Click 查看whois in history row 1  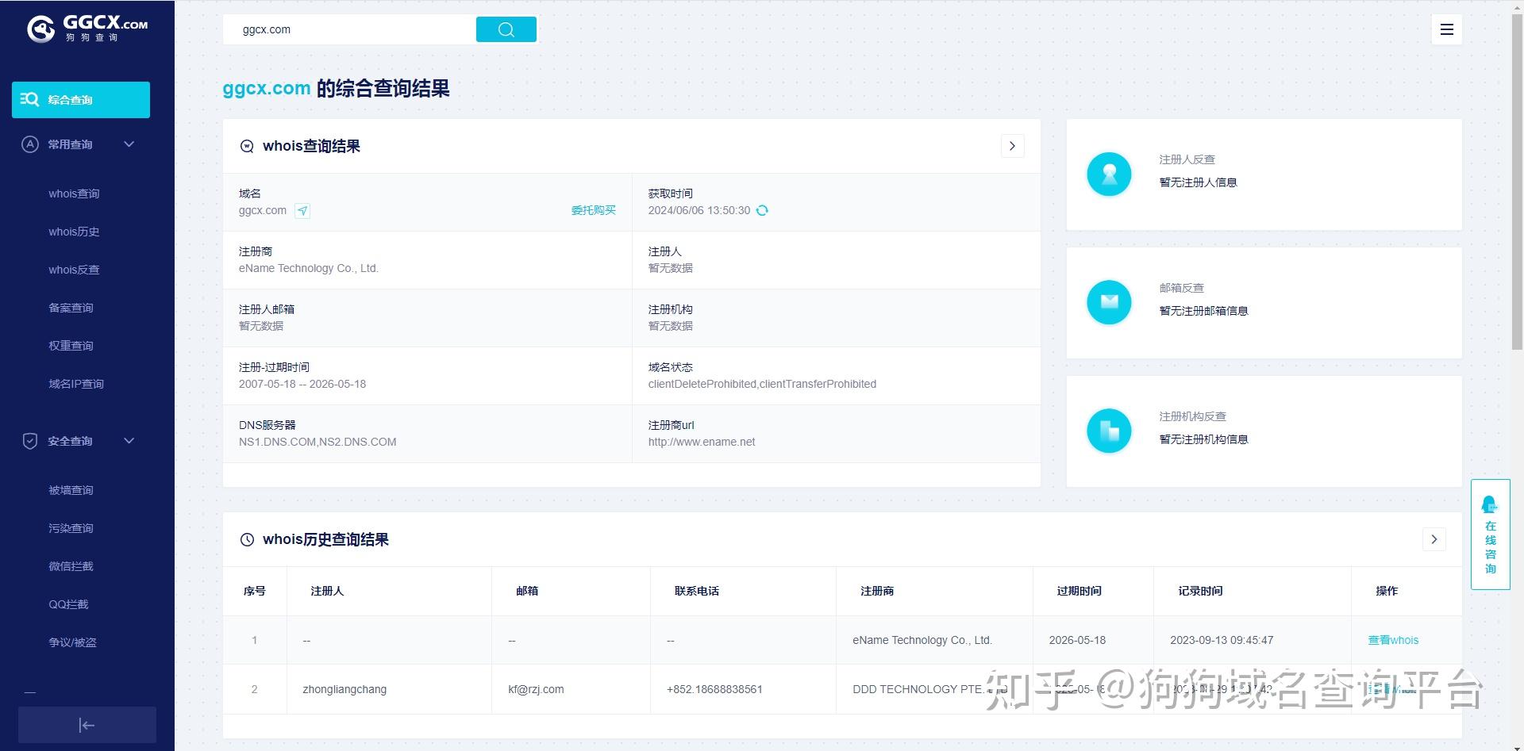click(x=1393, y=640)
